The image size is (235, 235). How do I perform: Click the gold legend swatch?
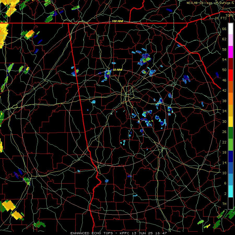231,110
